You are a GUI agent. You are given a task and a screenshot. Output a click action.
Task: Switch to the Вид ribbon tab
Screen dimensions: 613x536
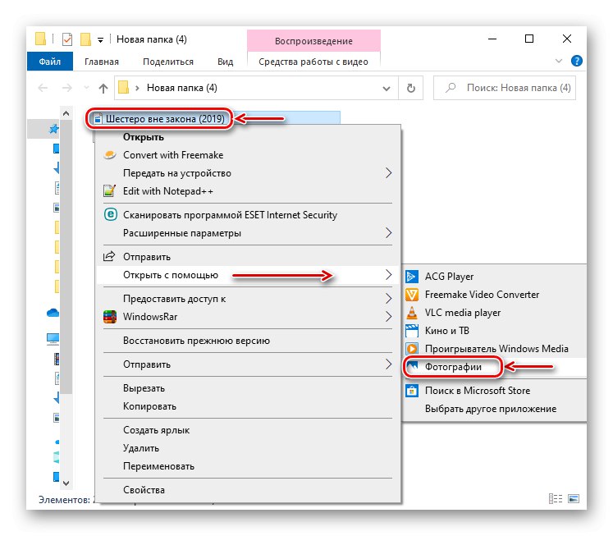click(x=225, y=62)
